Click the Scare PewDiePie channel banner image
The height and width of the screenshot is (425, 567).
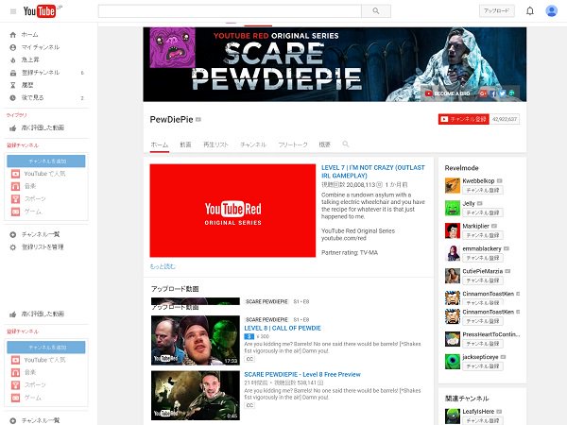pyautogui.click(x=335, y=64)
